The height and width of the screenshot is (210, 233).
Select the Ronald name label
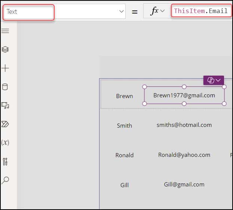pos(125,155)
